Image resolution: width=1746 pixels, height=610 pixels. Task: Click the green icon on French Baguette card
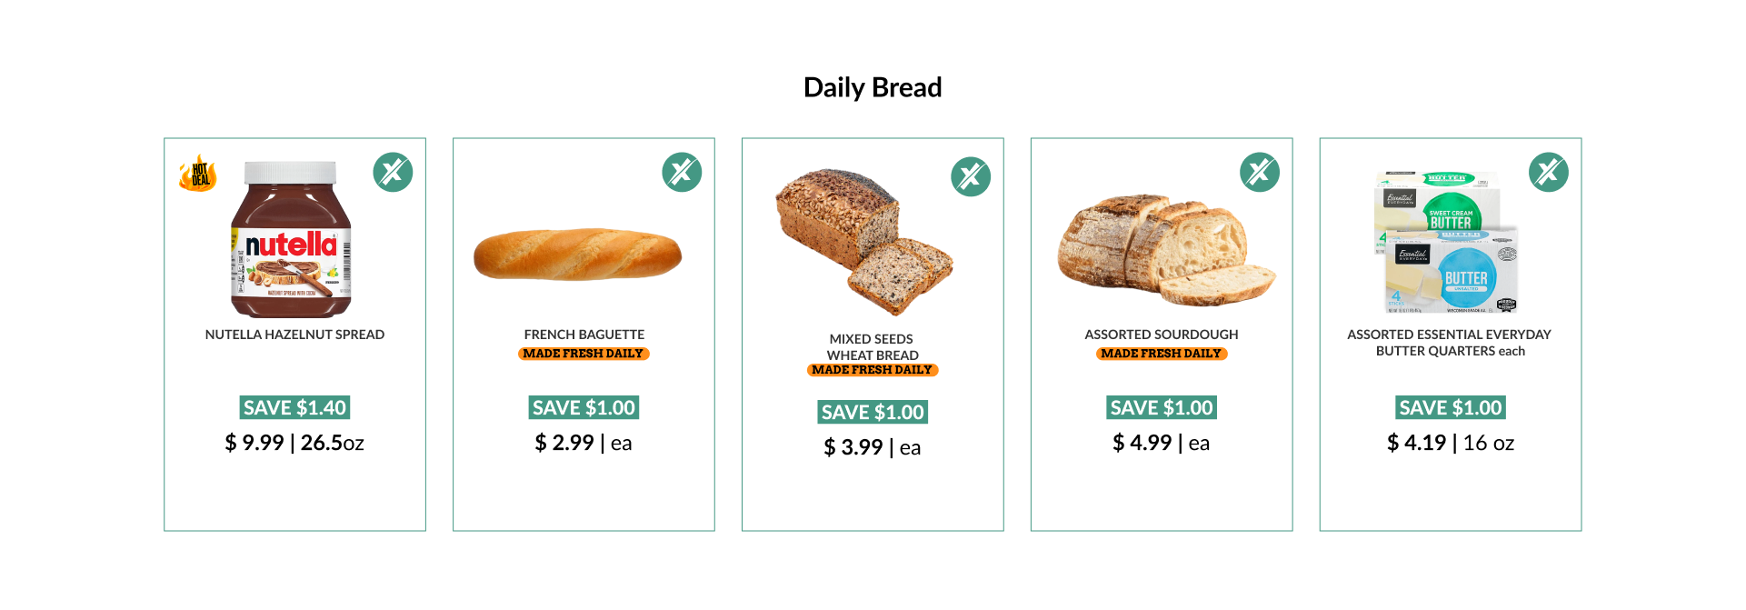[x=682, y=172]
